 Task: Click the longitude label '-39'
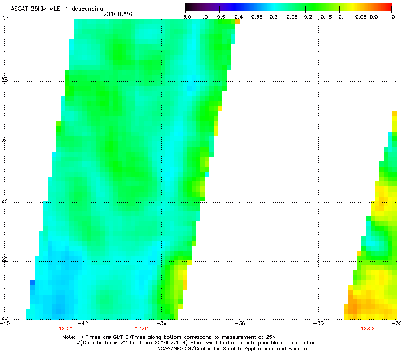pos(161,323)
